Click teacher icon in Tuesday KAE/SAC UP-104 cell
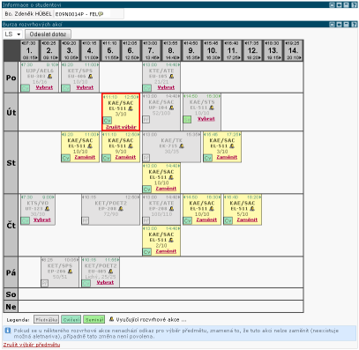The width and height of the screenshot is (359, 350). click(x=171, y=108)
